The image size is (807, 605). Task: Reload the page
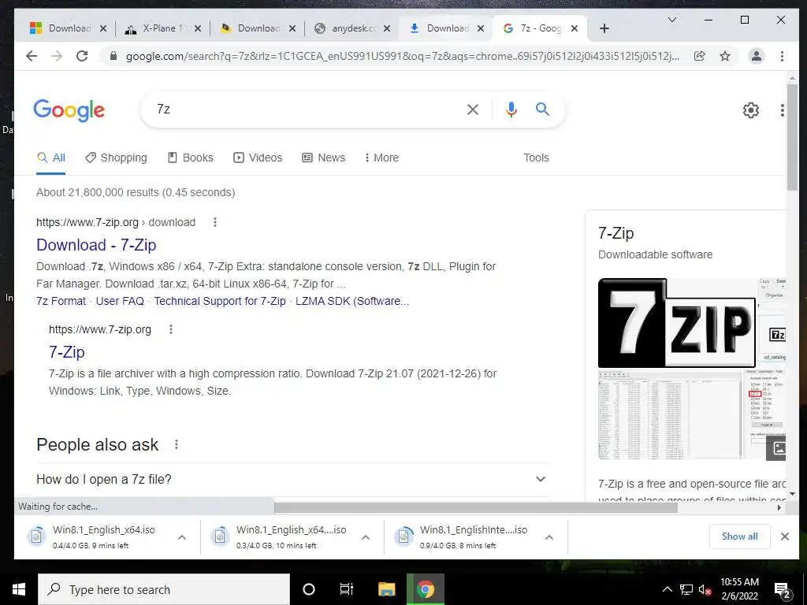(x=82, y=56)
